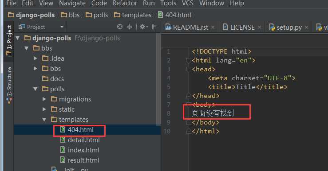Open the Tools menu
The width and height of the screenshot is (328, 171).
click(168, 4)
